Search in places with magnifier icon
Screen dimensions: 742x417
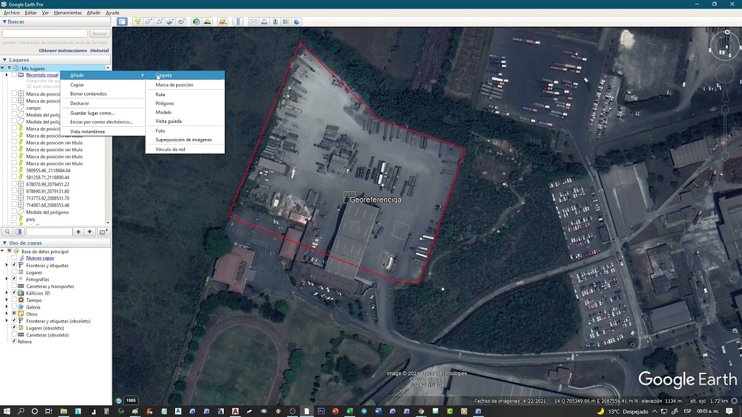click(x=8, y=232)
